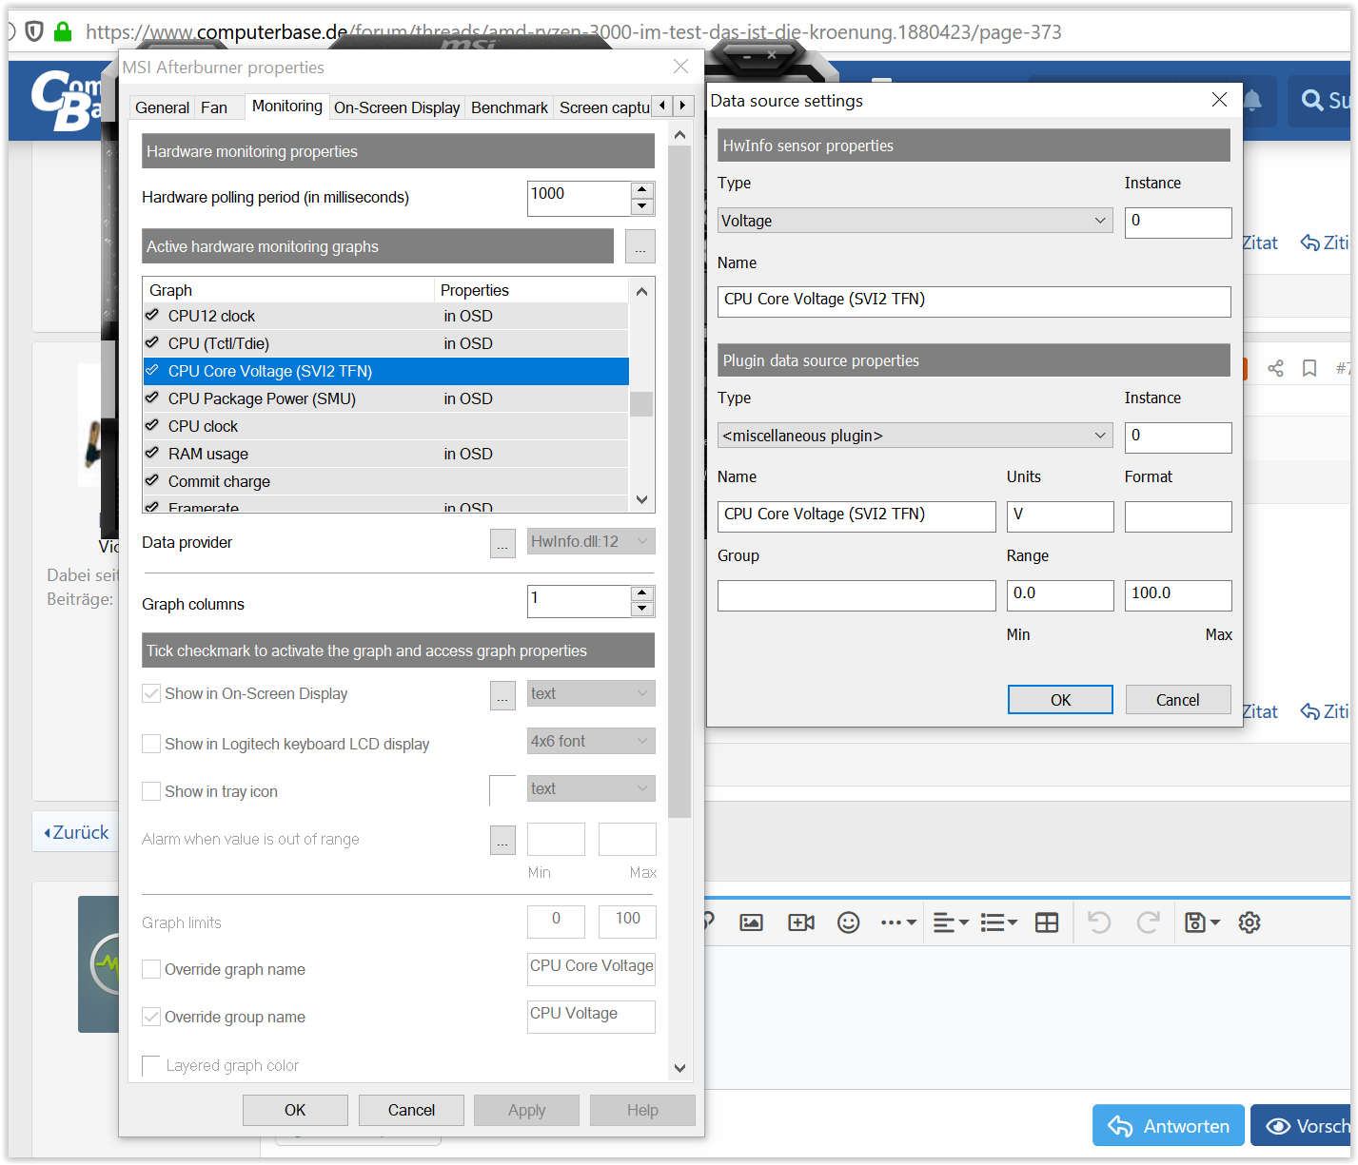This screenshot has width=1358, height=1165.
Task: Click the insert media video icon
Action: 801,922
